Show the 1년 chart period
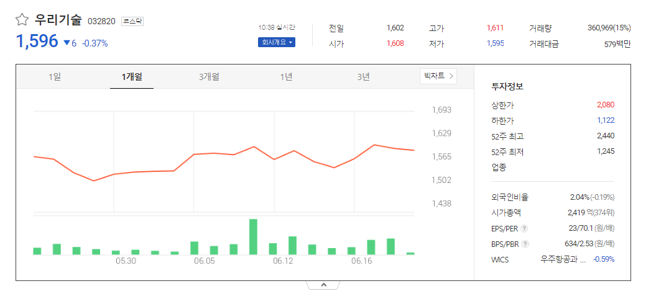Image resolution: width=651 pixels, height=299 pixels. pyautogui.click(x=286, y=77)
